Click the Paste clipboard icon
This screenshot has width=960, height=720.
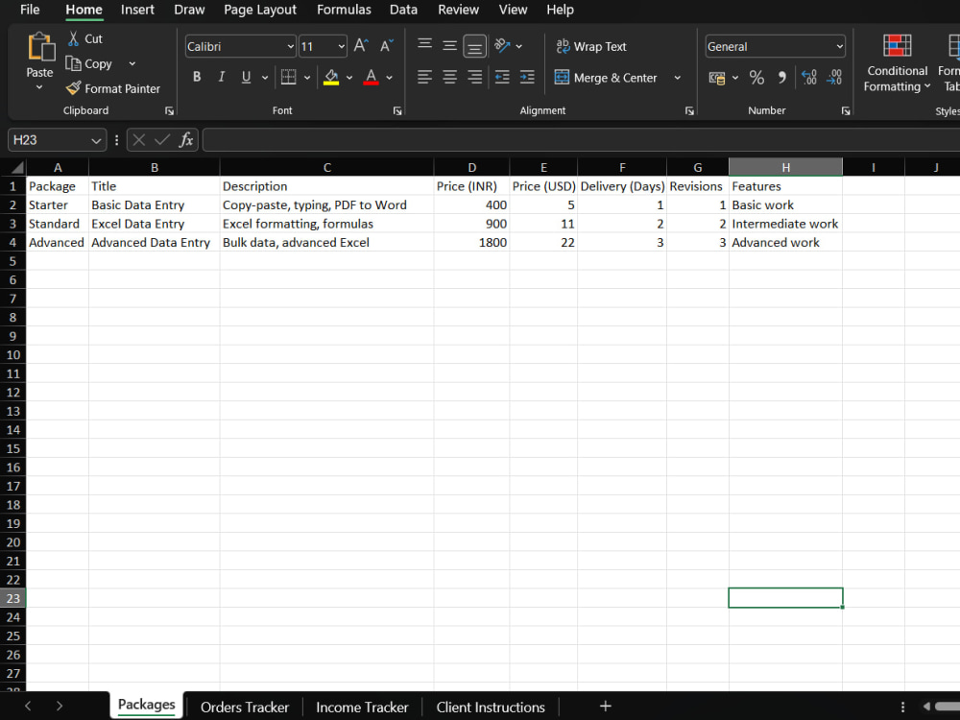[x=41, y=47]
